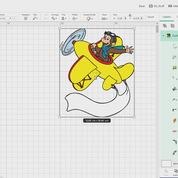The width and height of the screenshot is (178, 178).
Task: Click the operation help question mark icon
Action: click(15, 18)
